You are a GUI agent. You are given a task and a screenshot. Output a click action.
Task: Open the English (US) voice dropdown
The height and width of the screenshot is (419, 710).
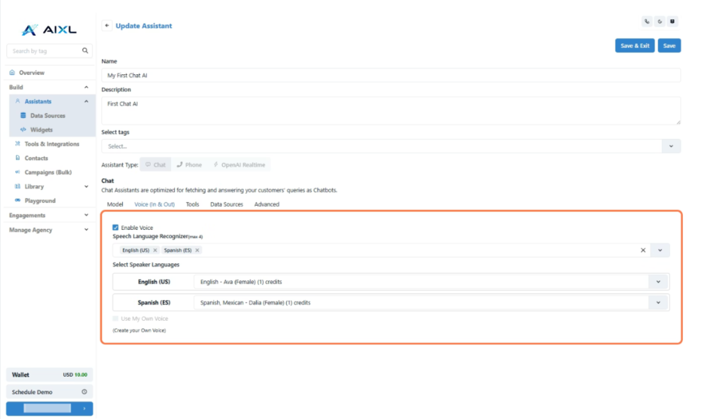657,282
